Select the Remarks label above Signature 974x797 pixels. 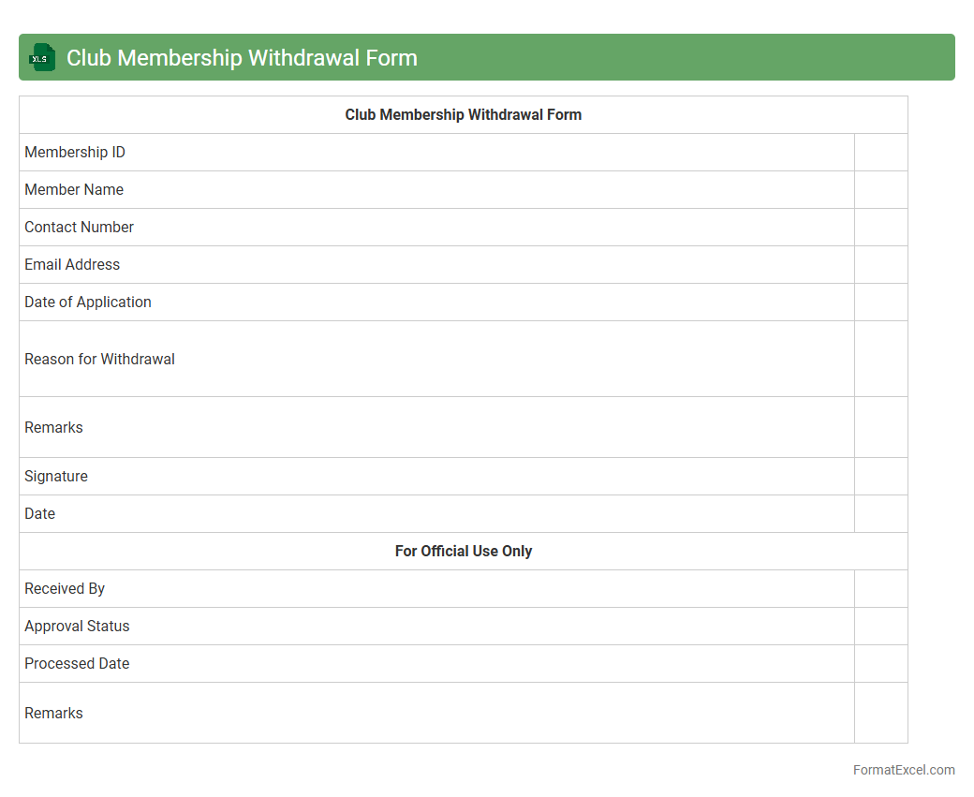point(54,428)
